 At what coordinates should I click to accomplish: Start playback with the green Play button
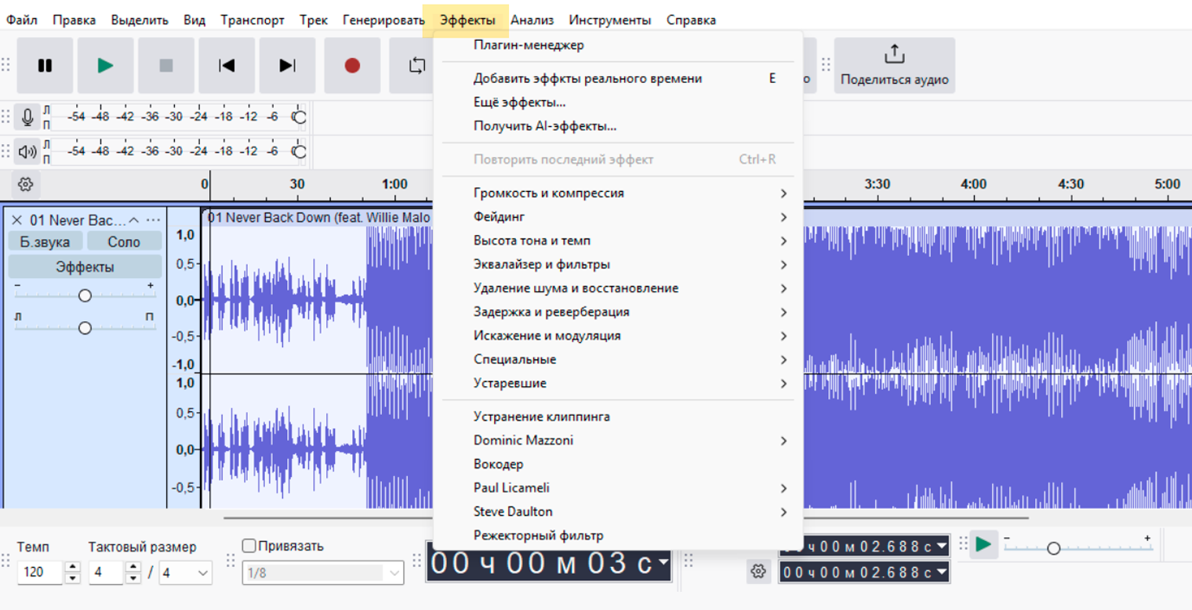[x=106, y=66]
